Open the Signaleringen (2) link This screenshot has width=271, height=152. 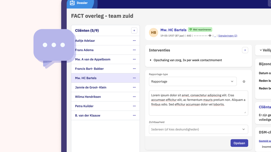tap(227, 36)
